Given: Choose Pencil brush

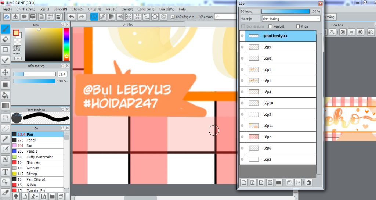Looking at the screenshot, I should coord(38,140).
